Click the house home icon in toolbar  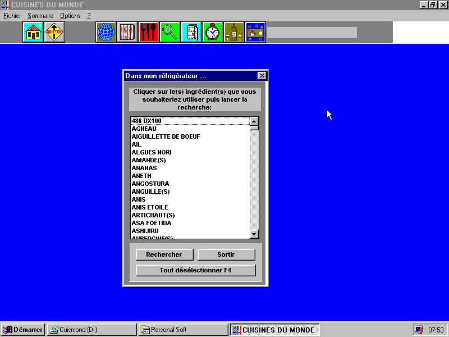click(33, 32)
